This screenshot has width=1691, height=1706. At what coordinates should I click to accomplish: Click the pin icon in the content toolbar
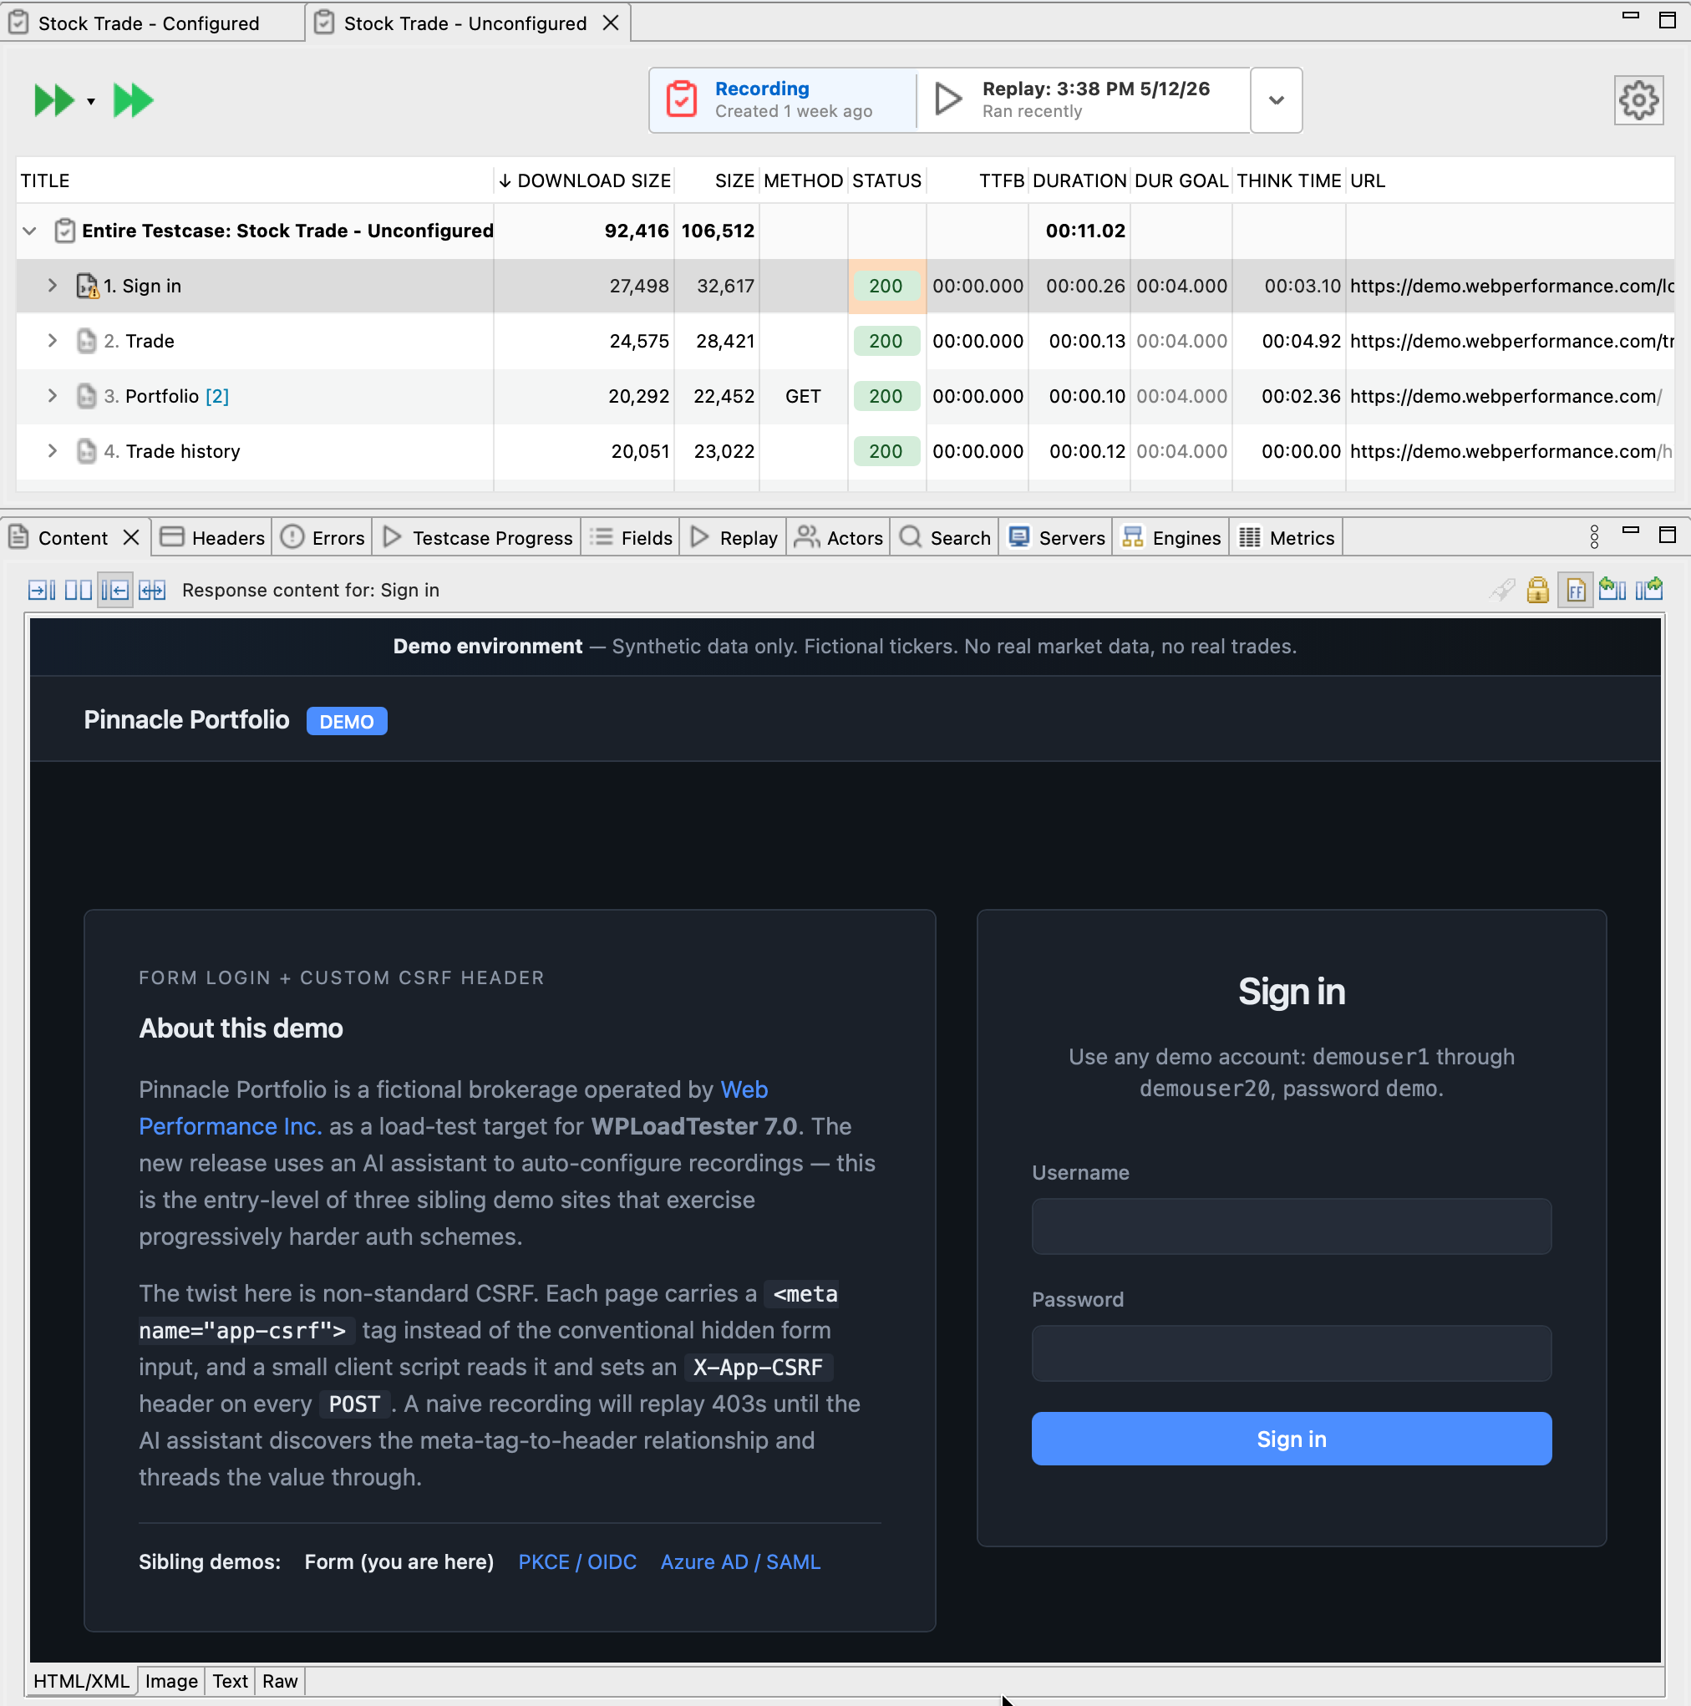1502,590
